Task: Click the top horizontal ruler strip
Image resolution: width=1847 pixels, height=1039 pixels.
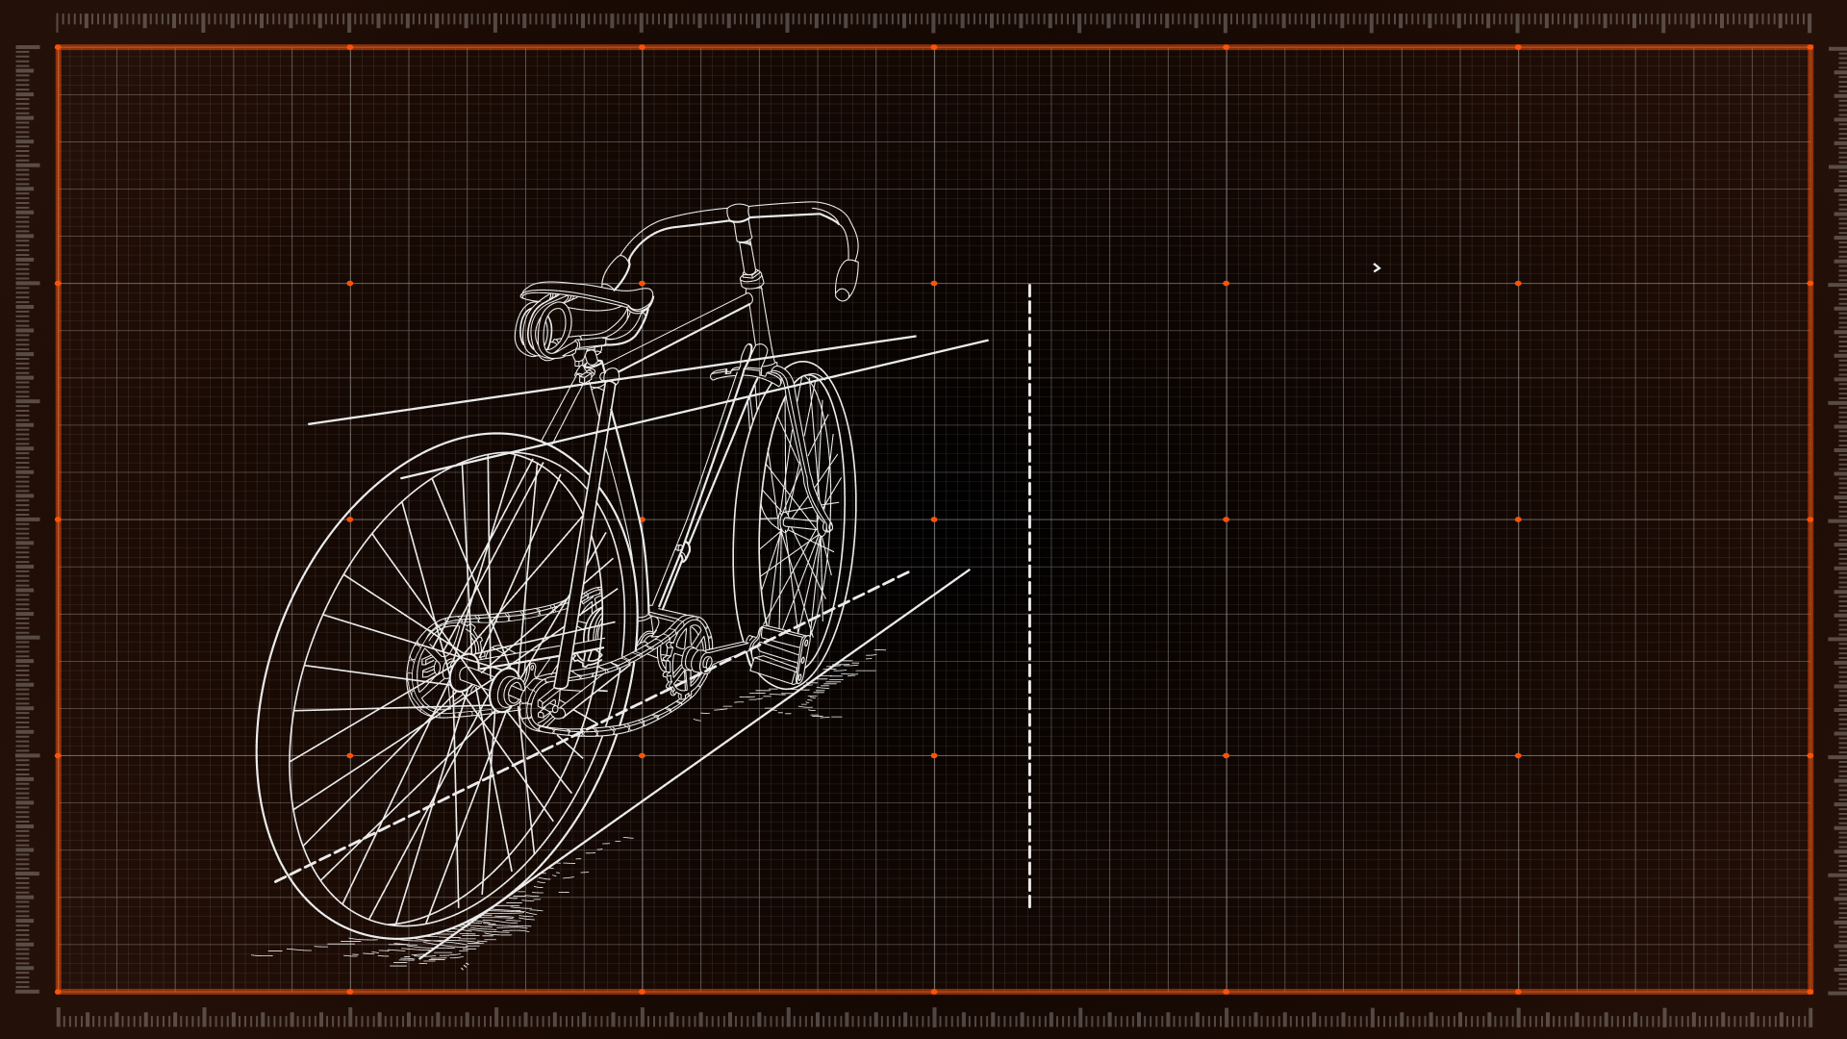Action: (933, 21)
